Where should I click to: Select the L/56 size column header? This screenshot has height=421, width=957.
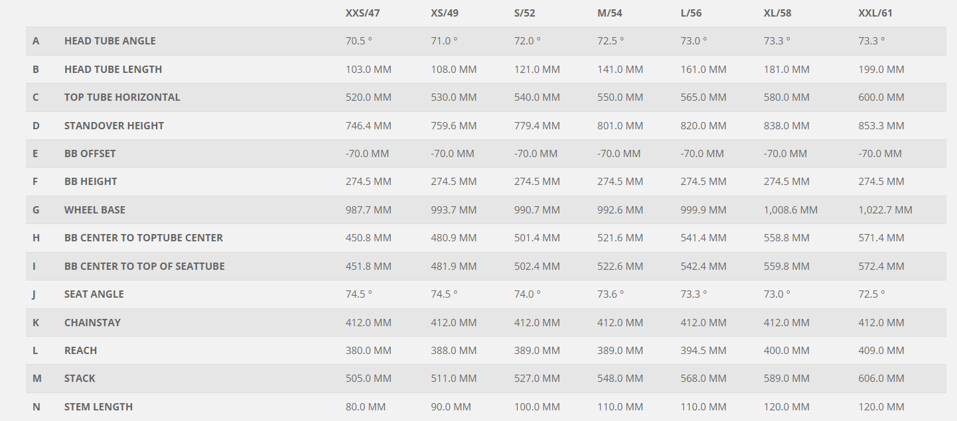693,13
